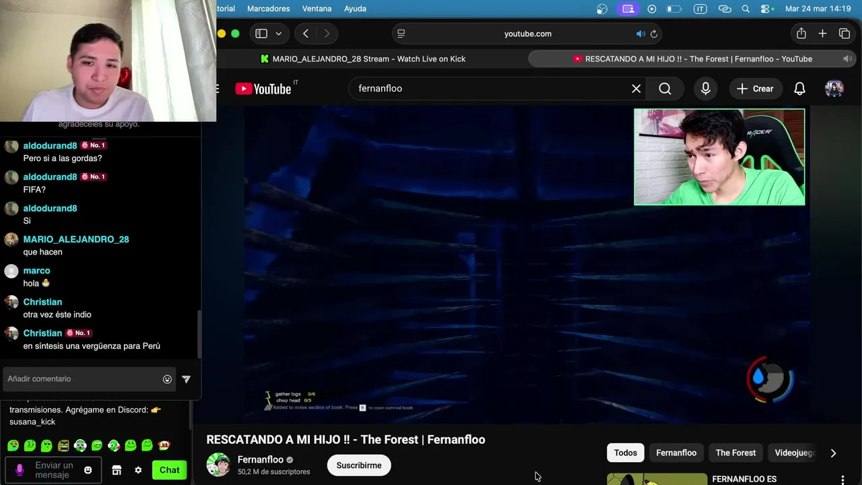The height and width of the screenshot is (485, 862).
Task: Click the Suscribirme button
Action: tap(359, 465)
